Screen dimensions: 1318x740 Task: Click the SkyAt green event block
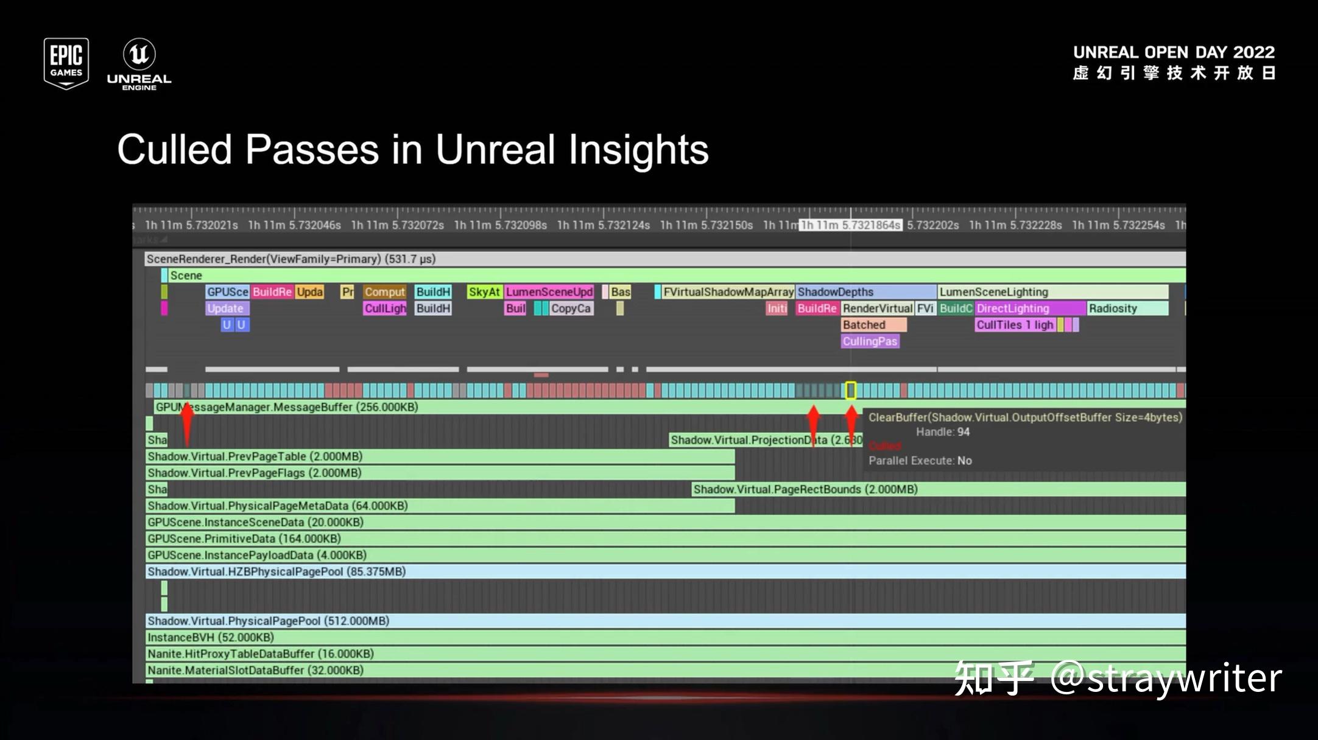click(x=484, y=292)
